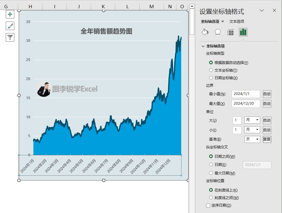Screen dimensions: 282x213
Task: Open the 坐标轴选项 tab dropdown
Action: pyautogui.click(x=223, y=22)
